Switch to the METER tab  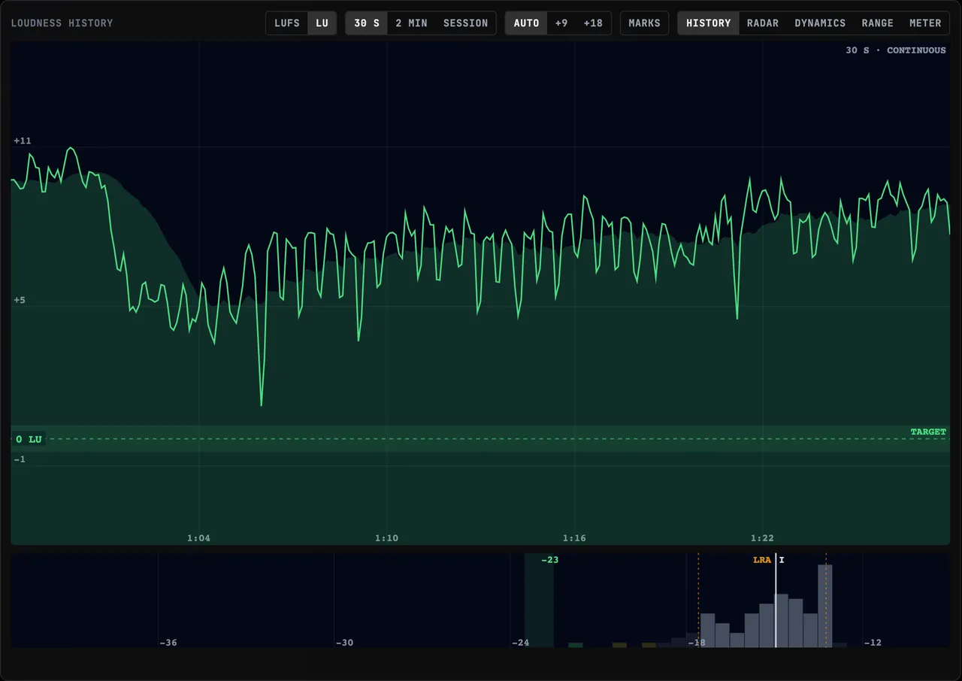925,23
